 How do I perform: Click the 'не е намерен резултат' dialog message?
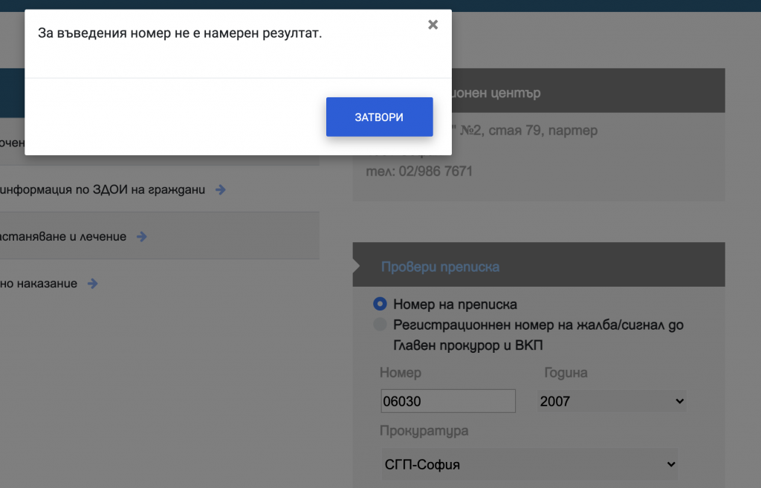[180, 33]
